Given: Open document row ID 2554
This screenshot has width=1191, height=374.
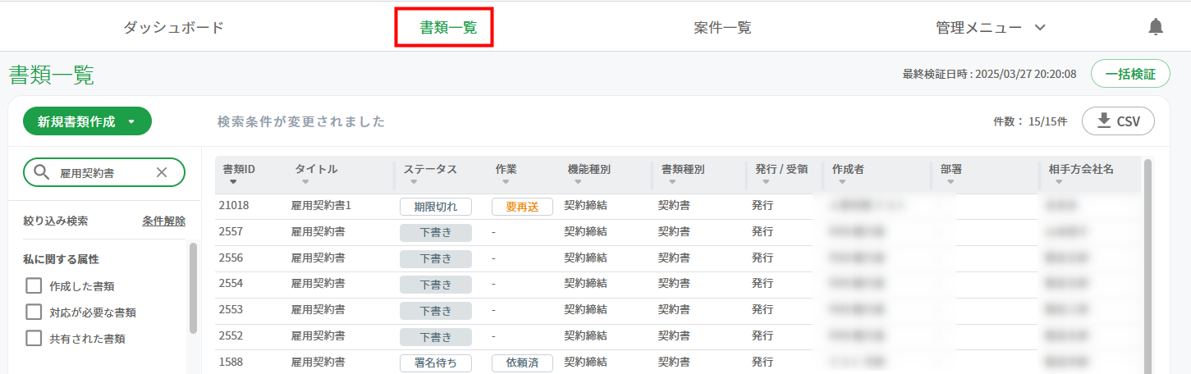Looking at the screenshot, I should 231,284.
